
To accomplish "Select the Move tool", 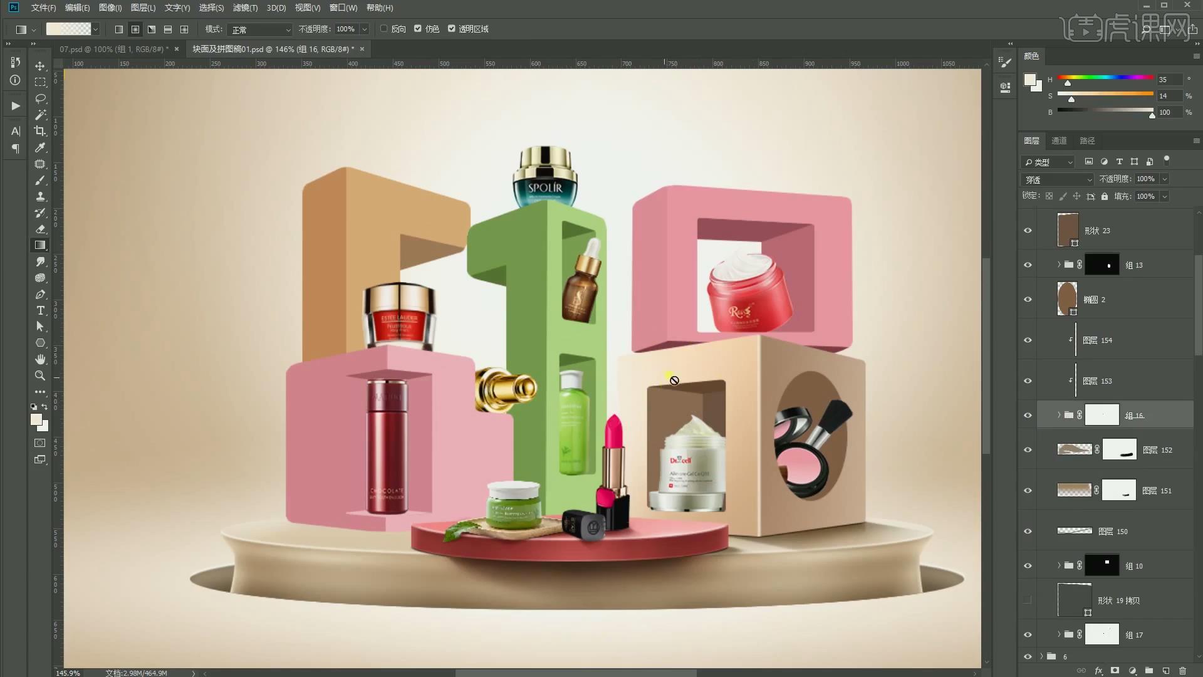I will coord(40,66).
